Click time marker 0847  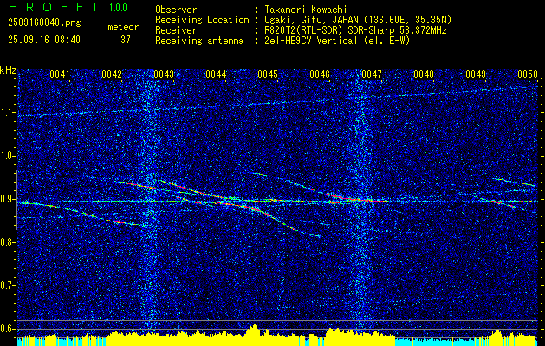(371, 74)
